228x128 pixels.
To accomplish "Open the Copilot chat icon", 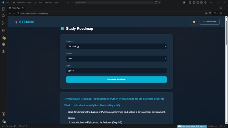I will pyautogui.click(x=156, y=3).
